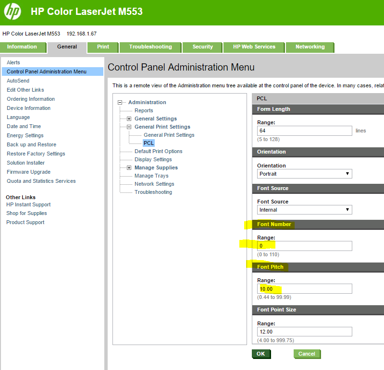Open Network Settings in the tree
This screenshot has height=370, width=384.
click(x=154, y=184)
